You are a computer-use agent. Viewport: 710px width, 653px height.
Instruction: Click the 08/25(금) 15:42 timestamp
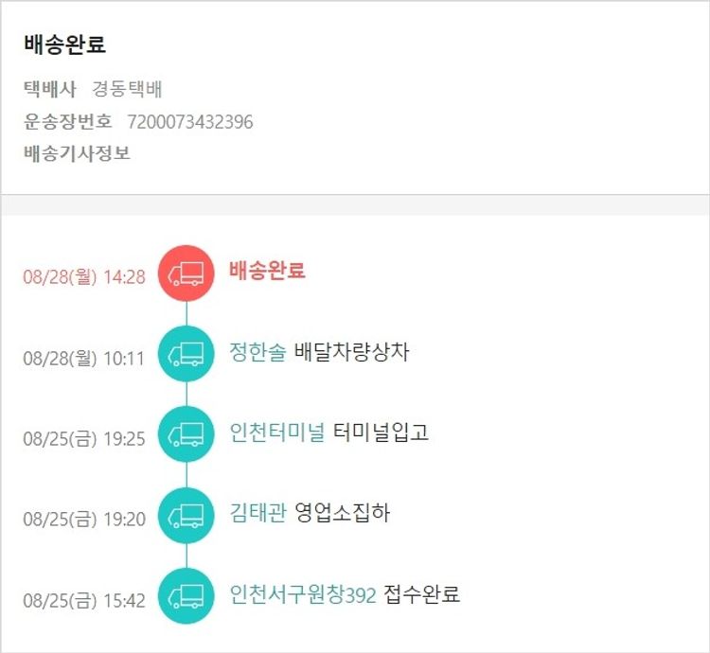(84, 601)
